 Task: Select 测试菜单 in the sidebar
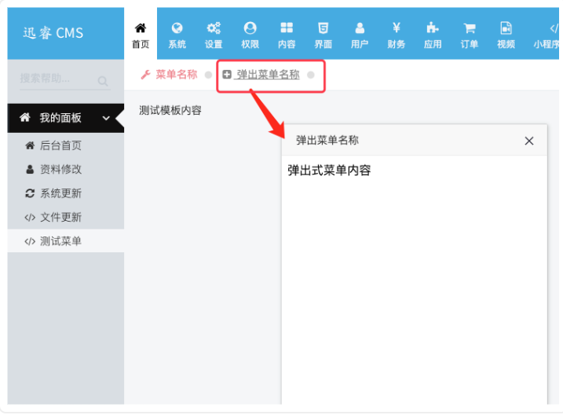[66, 241]
